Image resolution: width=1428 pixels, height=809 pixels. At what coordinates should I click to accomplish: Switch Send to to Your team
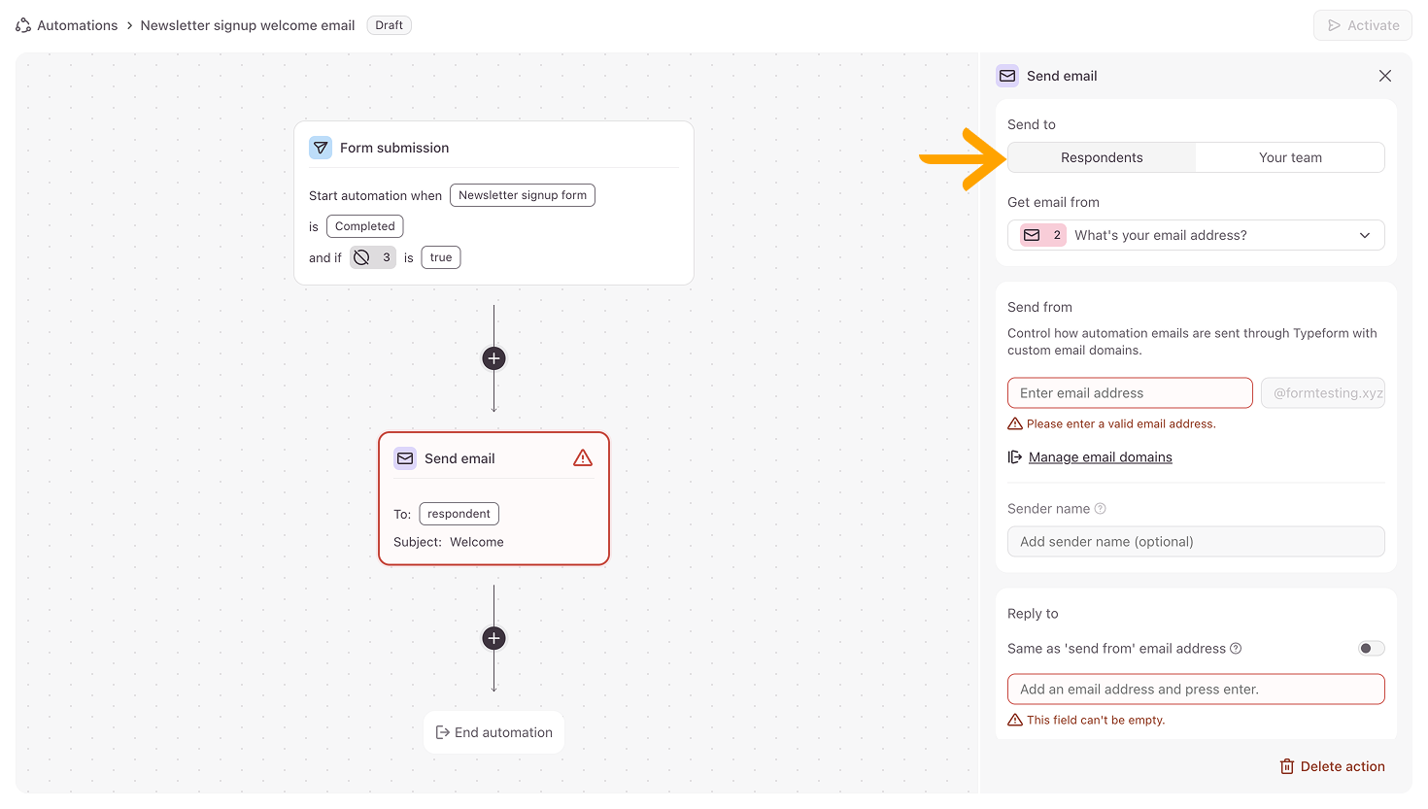1290,157
